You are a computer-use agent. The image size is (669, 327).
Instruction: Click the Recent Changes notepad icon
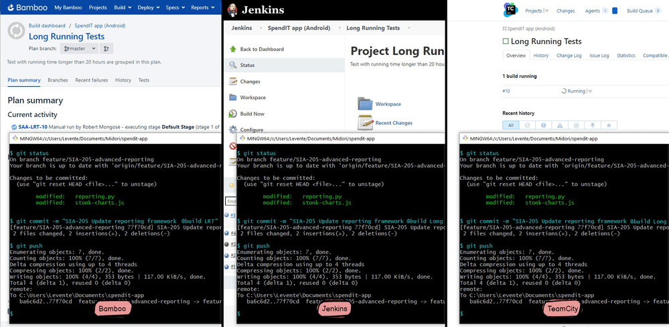pyautogui.click(x=366, y=122)
